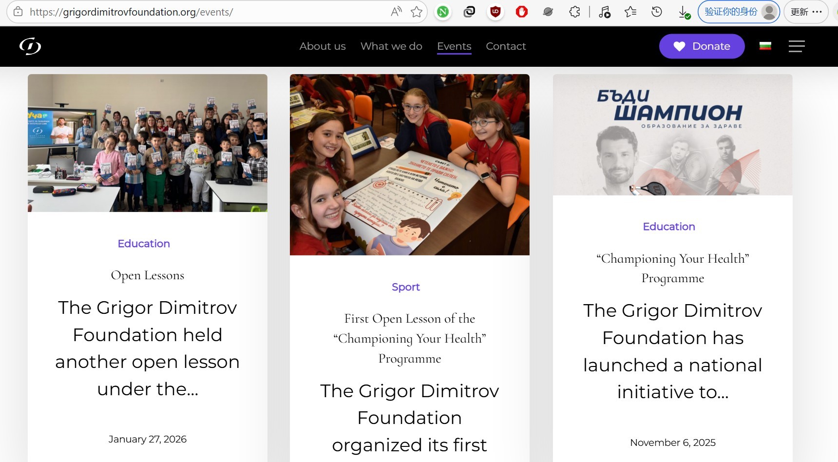Open 'launched a national initiative' headline
The width and height of the screenshot is (838, 462).
(x=673, y=351)
